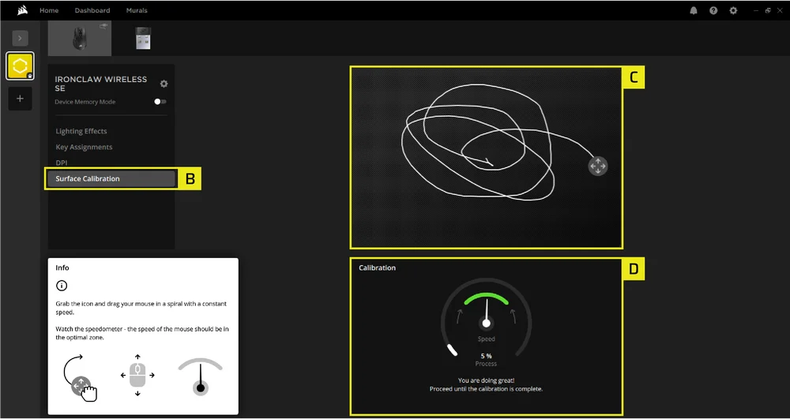Image resolution: width=790 pixels, height=419 pixels.
Task: Click the calibration drag-arrows icon
Action: [x=598, y=166]
